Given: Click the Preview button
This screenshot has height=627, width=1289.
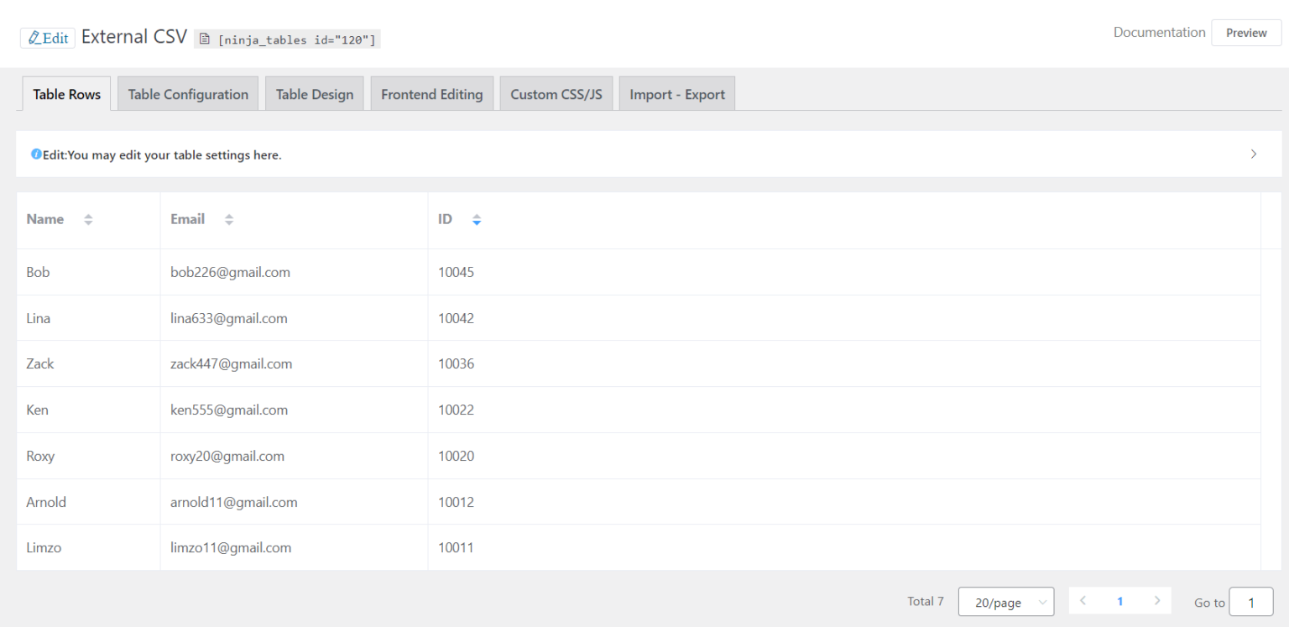Looking at the screenshot, I should (1245, 33).
